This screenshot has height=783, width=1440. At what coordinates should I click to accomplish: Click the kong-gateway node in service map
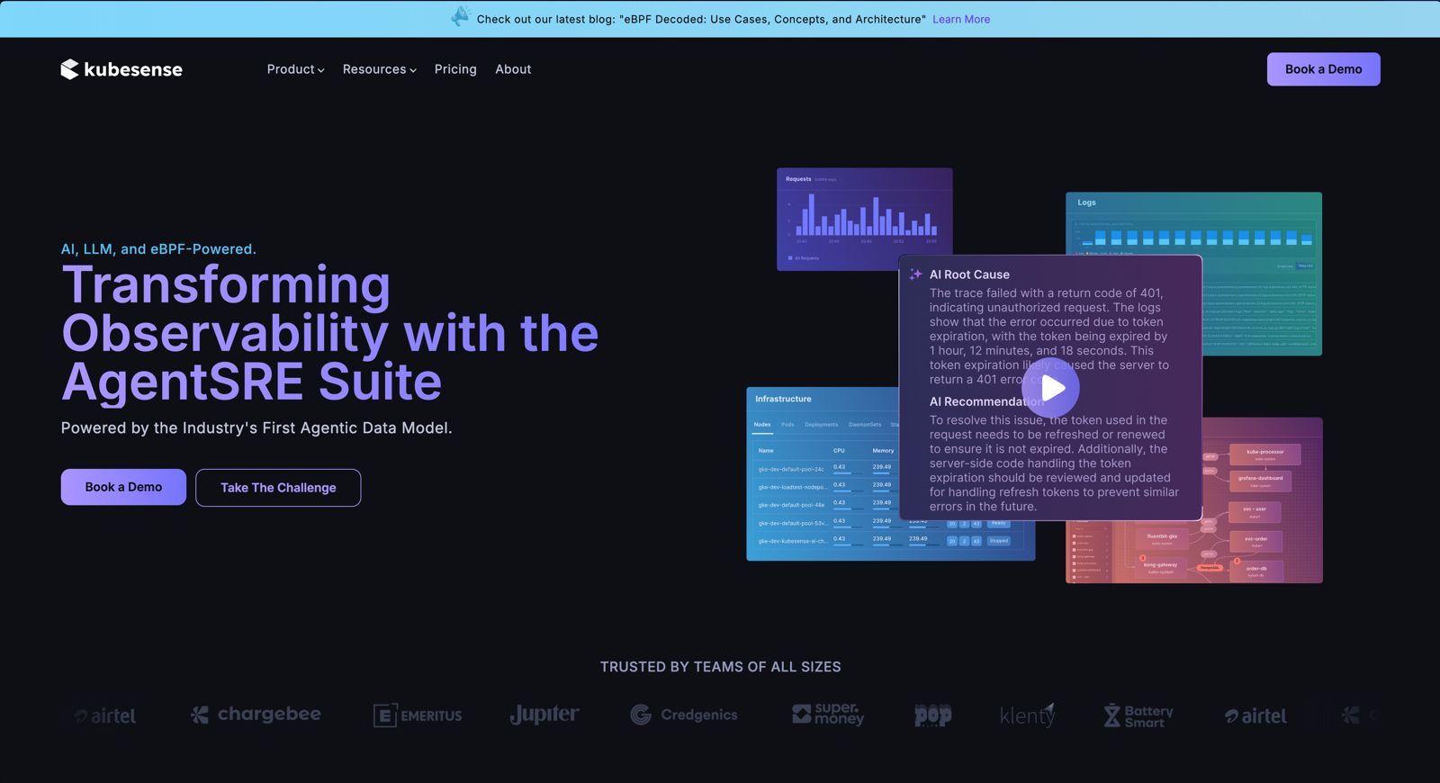click(x=1161, y=567)
